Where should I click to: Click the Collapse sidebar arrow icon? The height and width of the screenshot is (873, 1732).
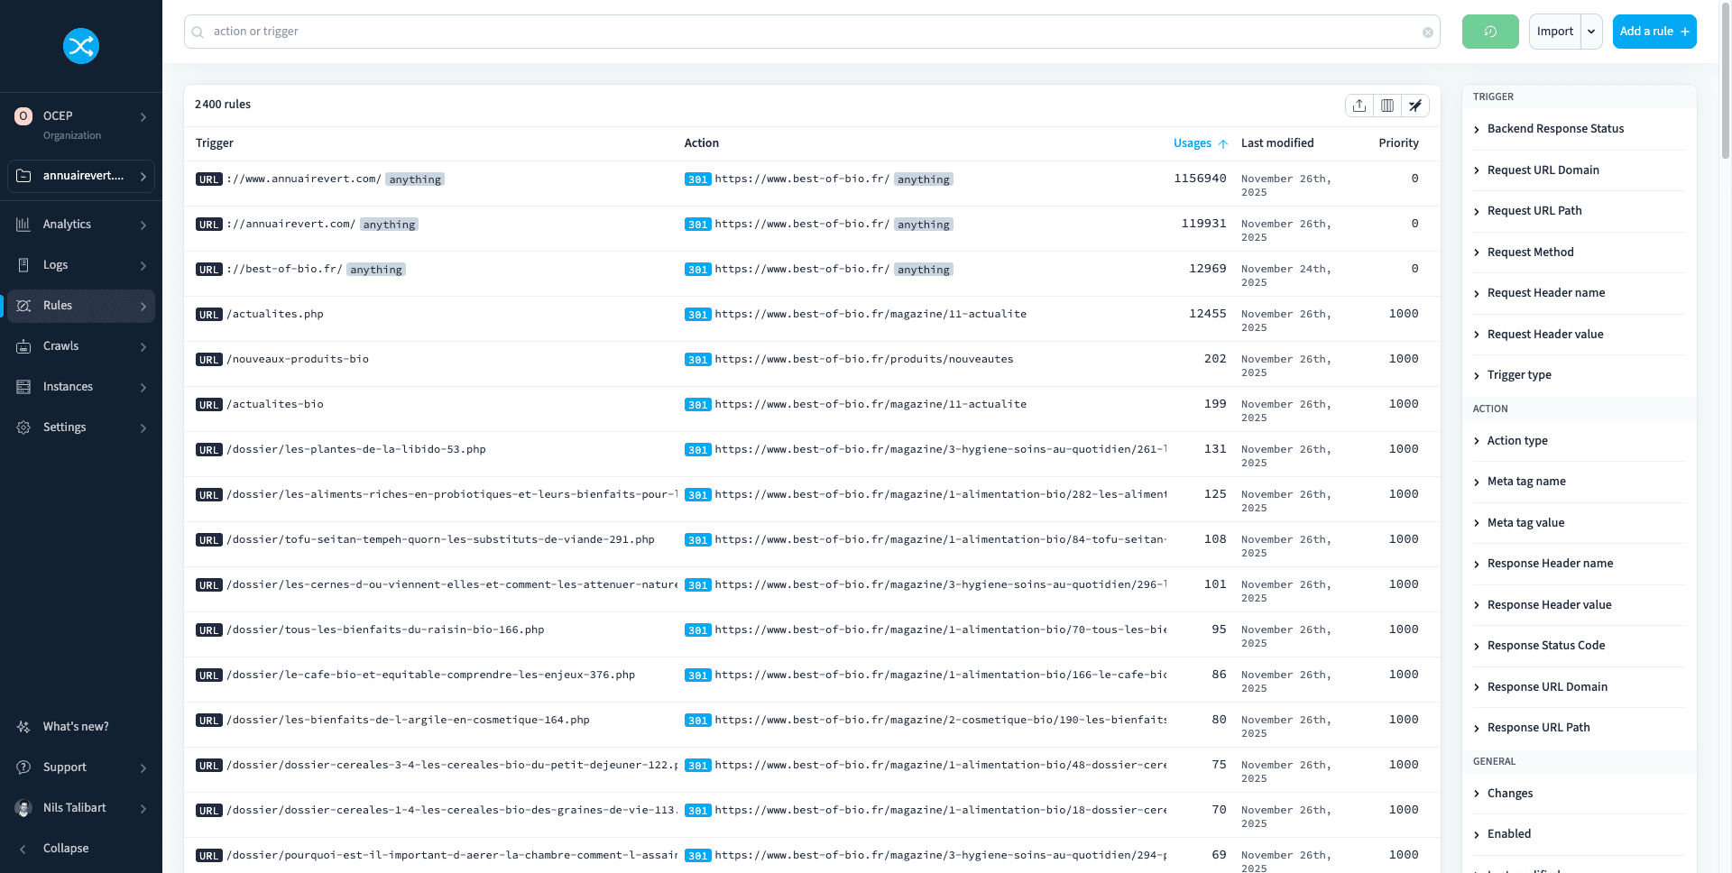pyautogui.click(x=23, y=849)
